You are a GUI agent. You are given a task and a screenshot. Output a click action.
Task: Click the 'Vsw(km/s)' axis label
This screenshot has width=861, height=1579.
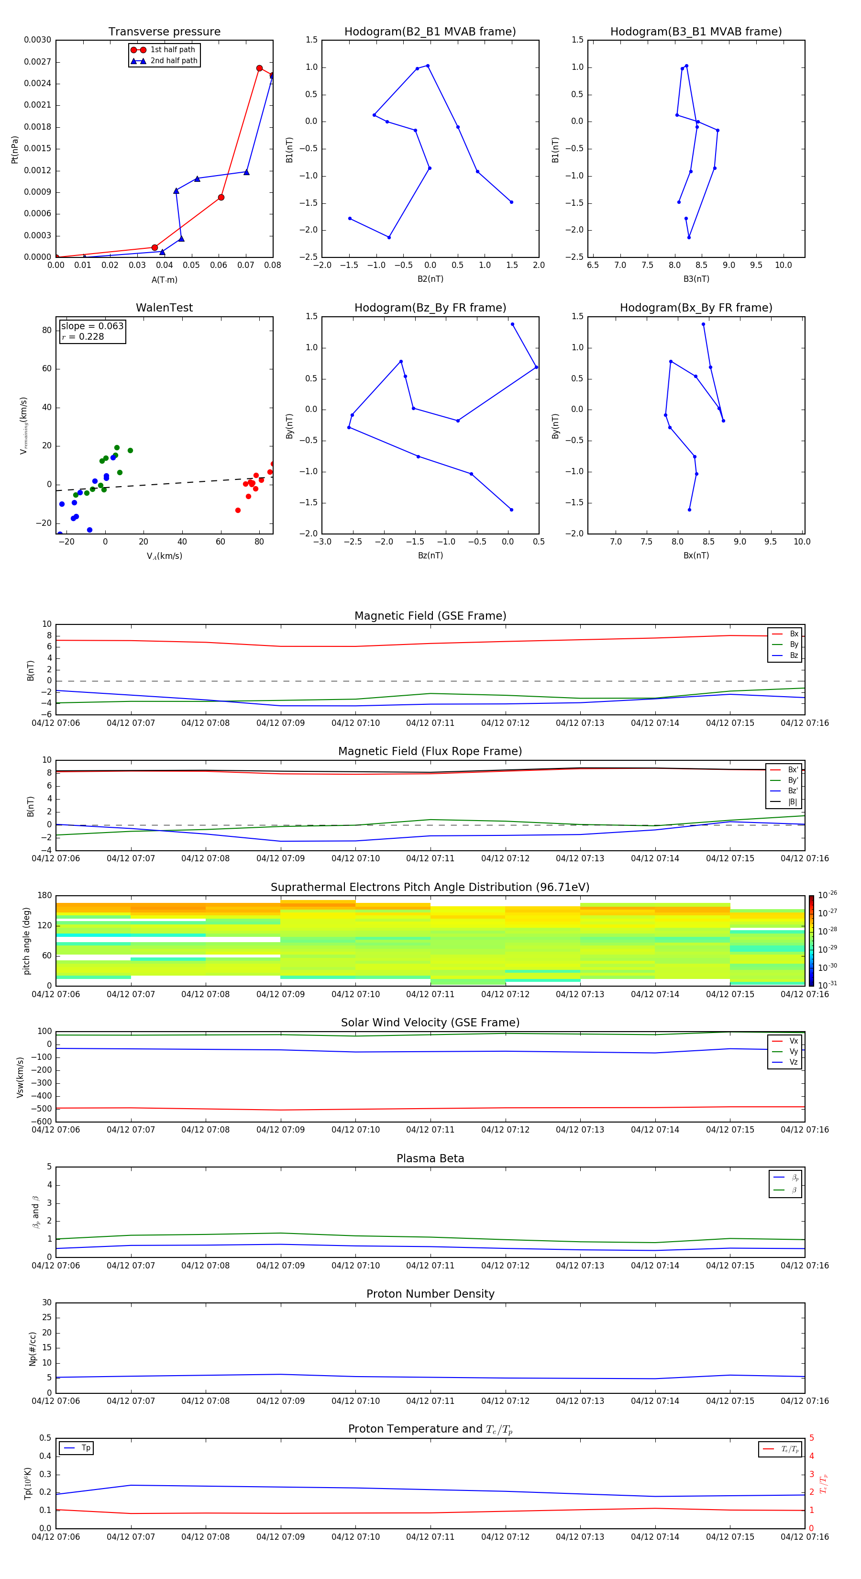click(x=20, y=1077)
